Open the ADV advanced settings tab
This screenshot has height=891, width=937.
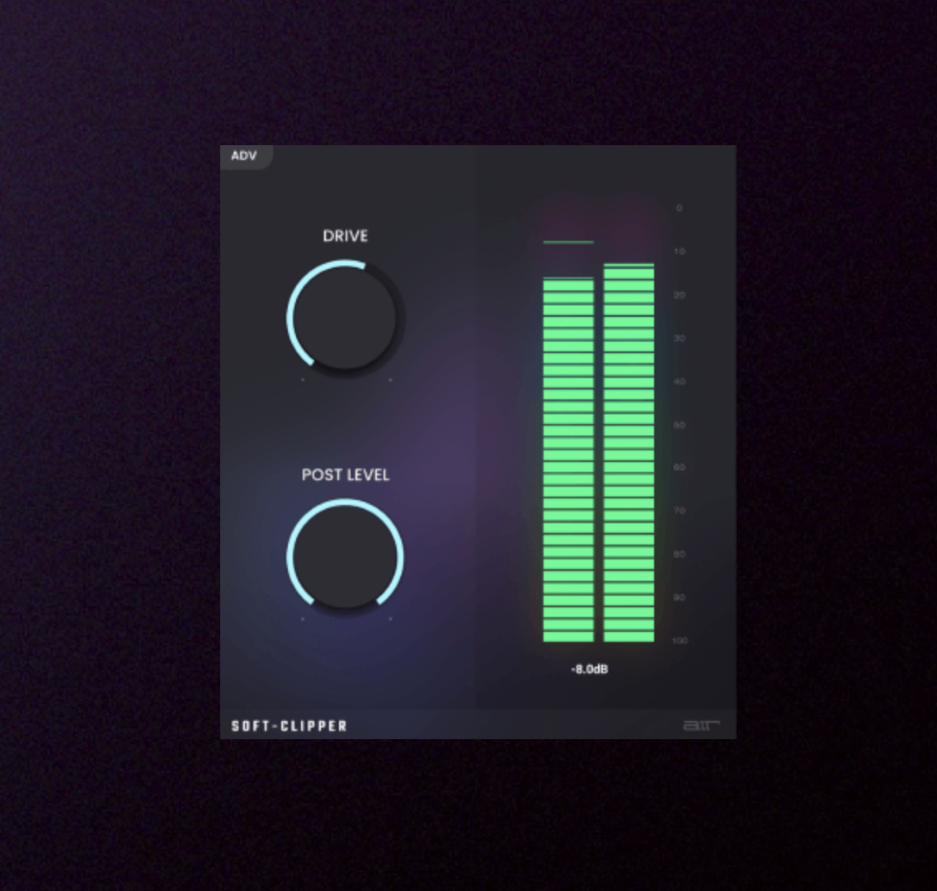click(x=244, y=156)
